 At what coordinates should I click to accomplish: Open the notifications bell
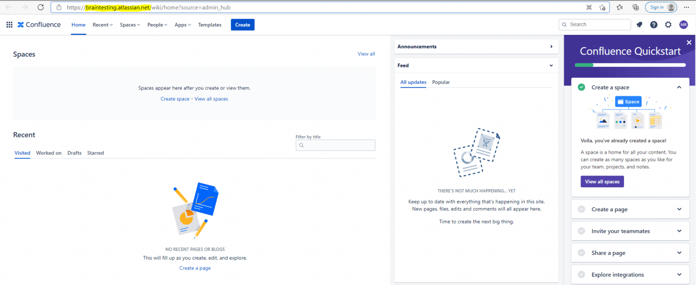639,24
